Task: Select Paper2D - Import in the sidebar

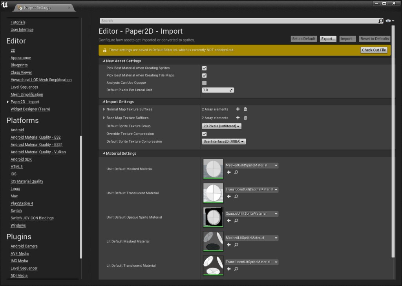Action: pos(25,102)
